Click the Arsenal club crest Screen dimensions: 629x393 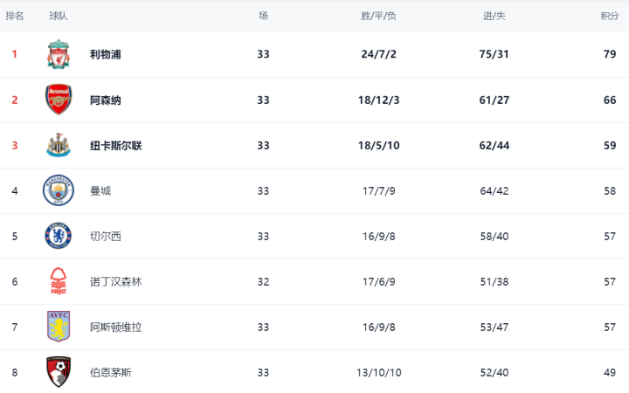pyautogui.click(x=59, y=100)
